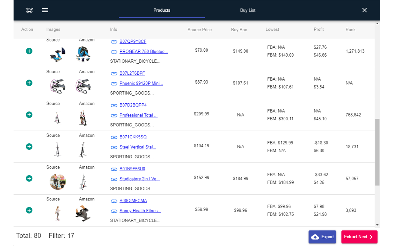Click green plus icon on PROGEAR 750 row
This screenshot has height=246, width=394.
coord(29,51)
